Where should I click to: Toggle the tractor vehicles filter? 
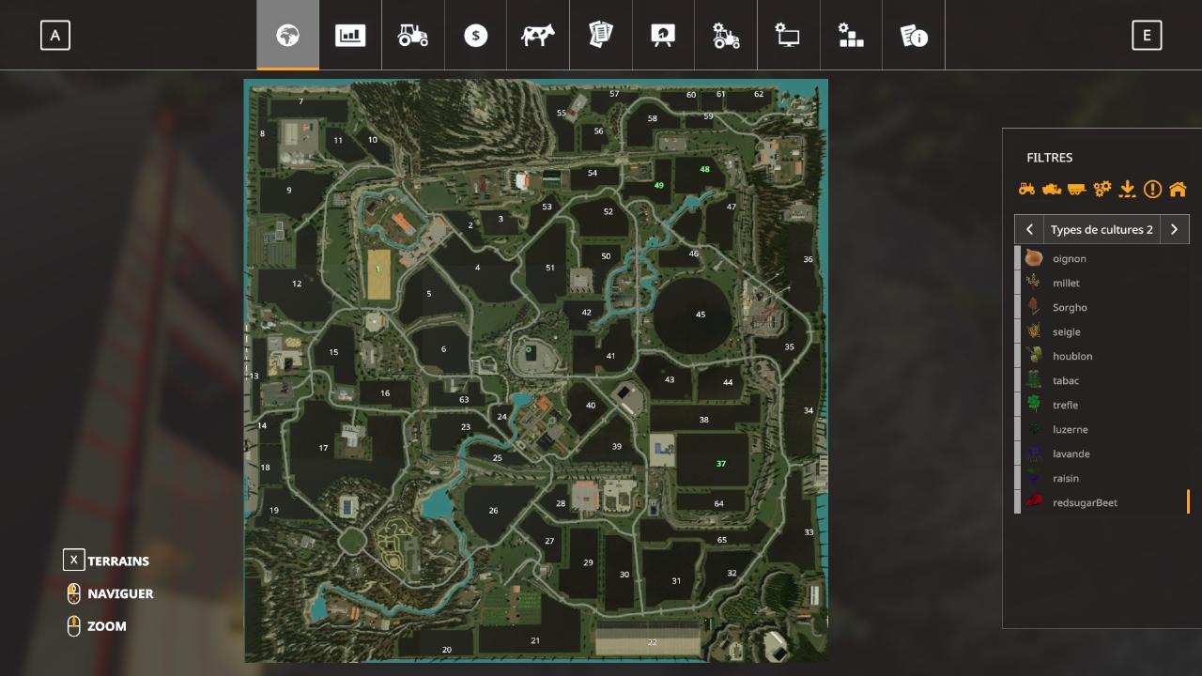tap(1026, 189)
